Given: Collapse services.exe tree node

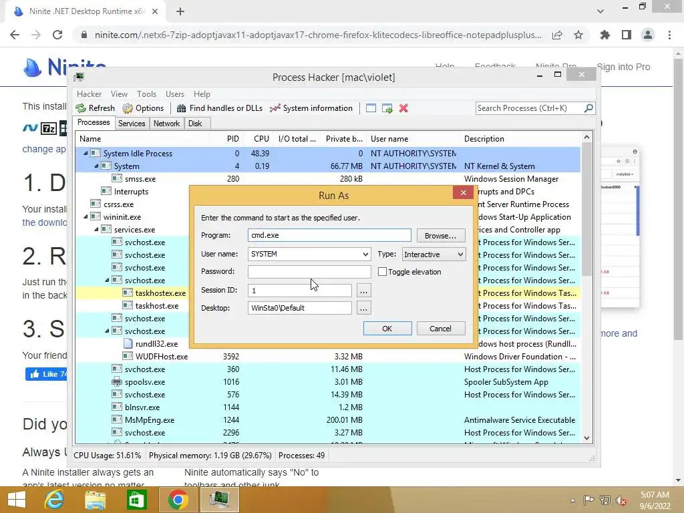Looking at the screenshot, I should point(96,230).
